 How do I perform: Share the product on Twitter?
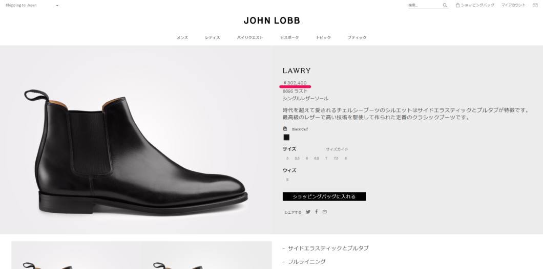[308, 212]
